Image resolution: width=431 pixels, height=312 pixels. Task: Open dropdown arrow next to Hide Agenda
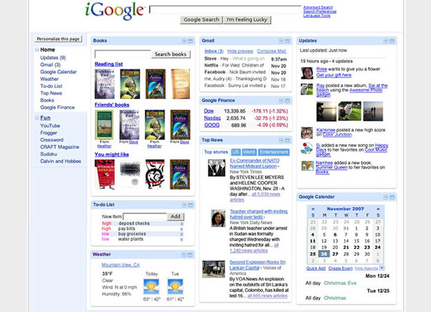pos(382,268)
